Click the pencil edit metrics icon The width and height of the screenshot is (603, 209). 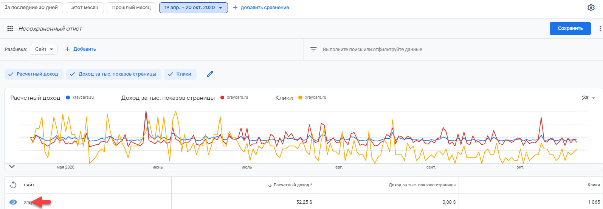210,74
